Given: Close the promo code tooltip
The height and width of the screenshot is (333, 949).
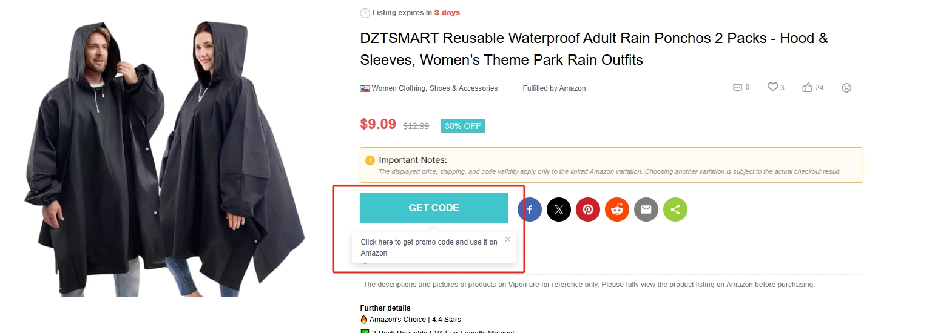Looking at the screenshot, I should (508, 239).
